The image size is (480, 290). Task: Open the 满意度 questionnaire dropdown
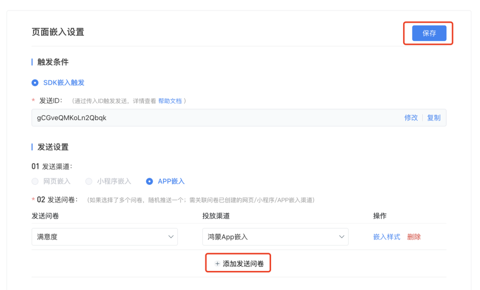[x=98, y=237]
